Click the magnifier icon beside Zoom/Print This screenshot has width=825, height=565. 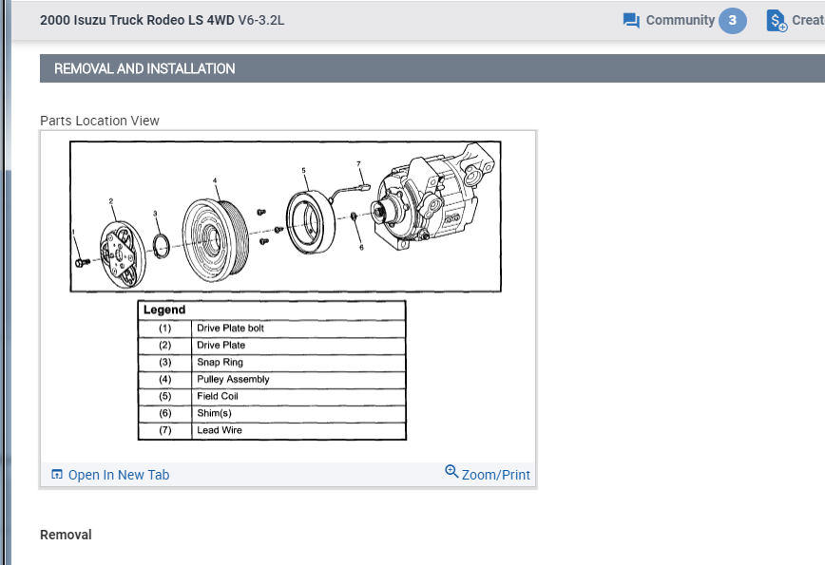[x=451, y=471]
